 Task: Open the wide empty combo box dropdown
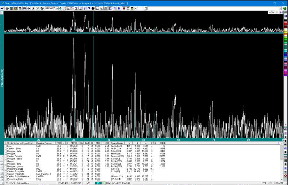click(280, 8)
